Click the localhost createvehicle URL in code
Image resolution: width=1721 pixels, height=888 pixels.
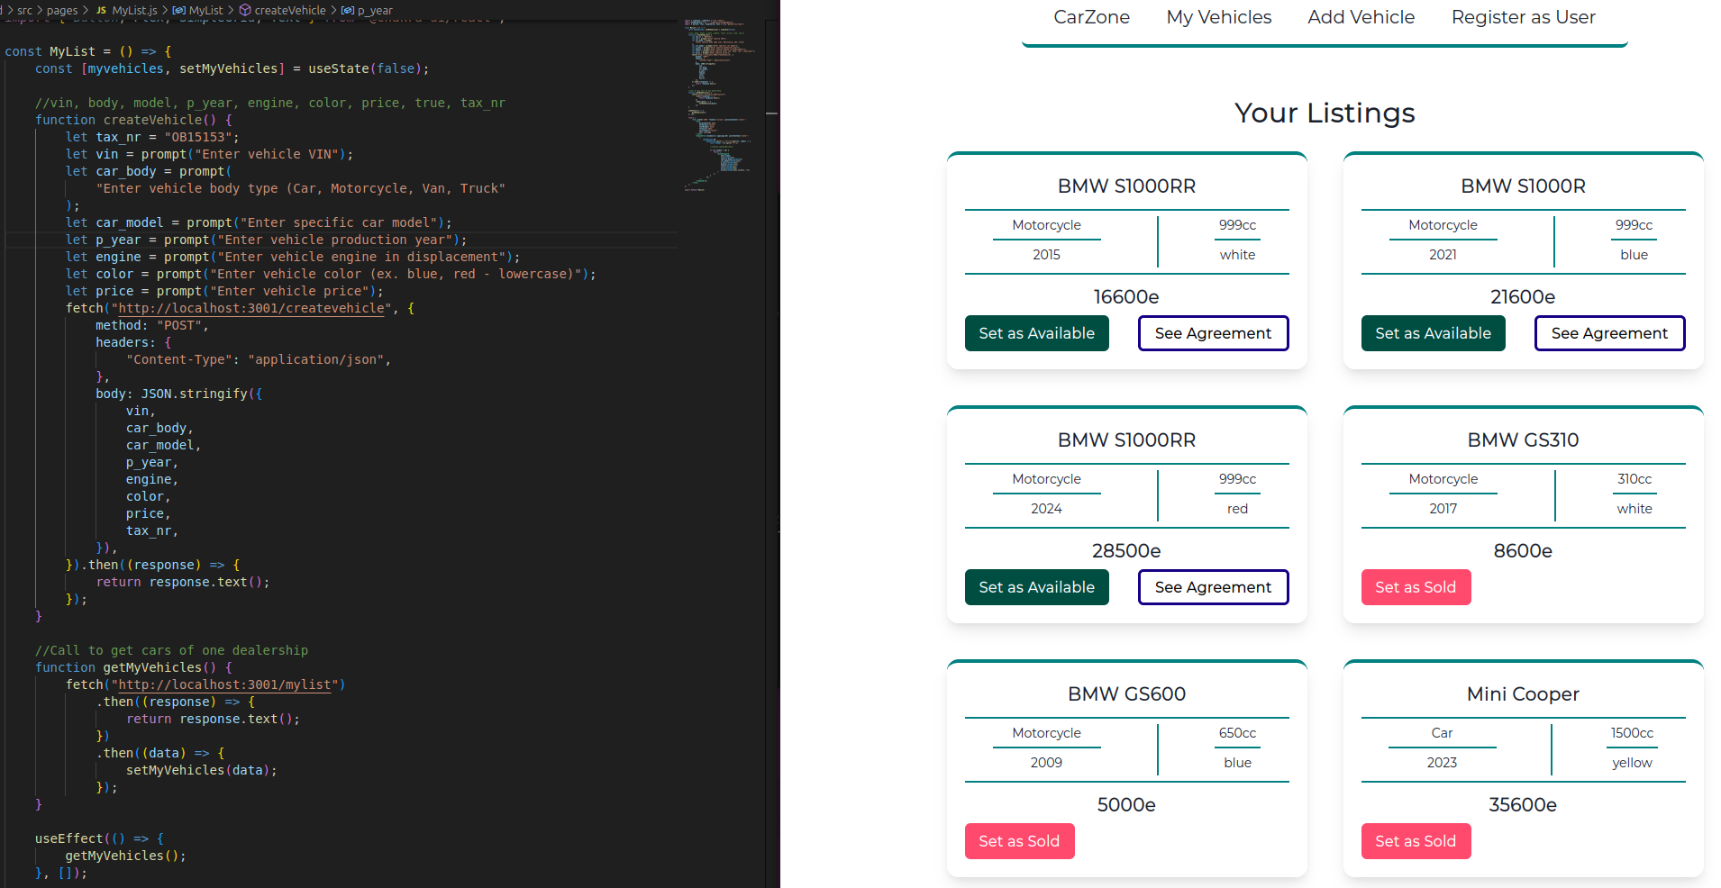(252, 309)
